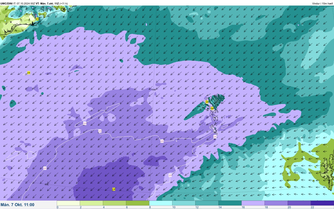Select the 6–8 m/s olive green legend swatch

(138, 203)
